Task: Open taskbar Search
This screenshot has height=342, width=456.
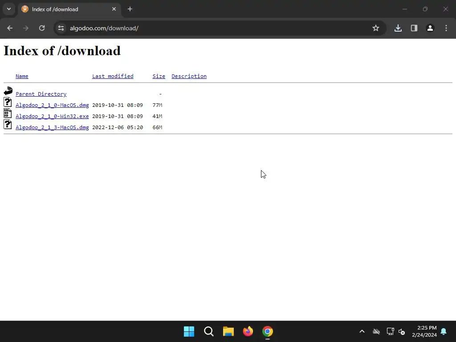Action: (208, 331)
